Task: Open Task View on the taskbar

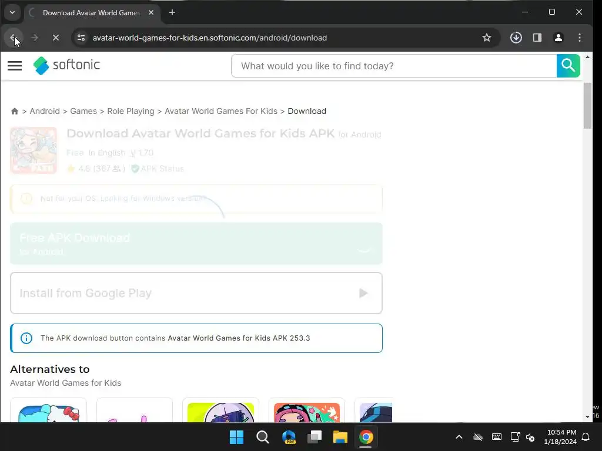Action: pyautogui.click(x=315, y=437)
